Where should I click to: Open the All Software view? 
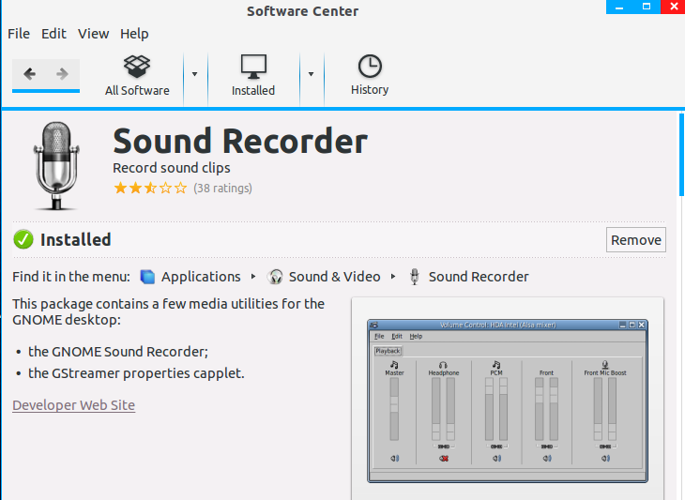[137, 75]
